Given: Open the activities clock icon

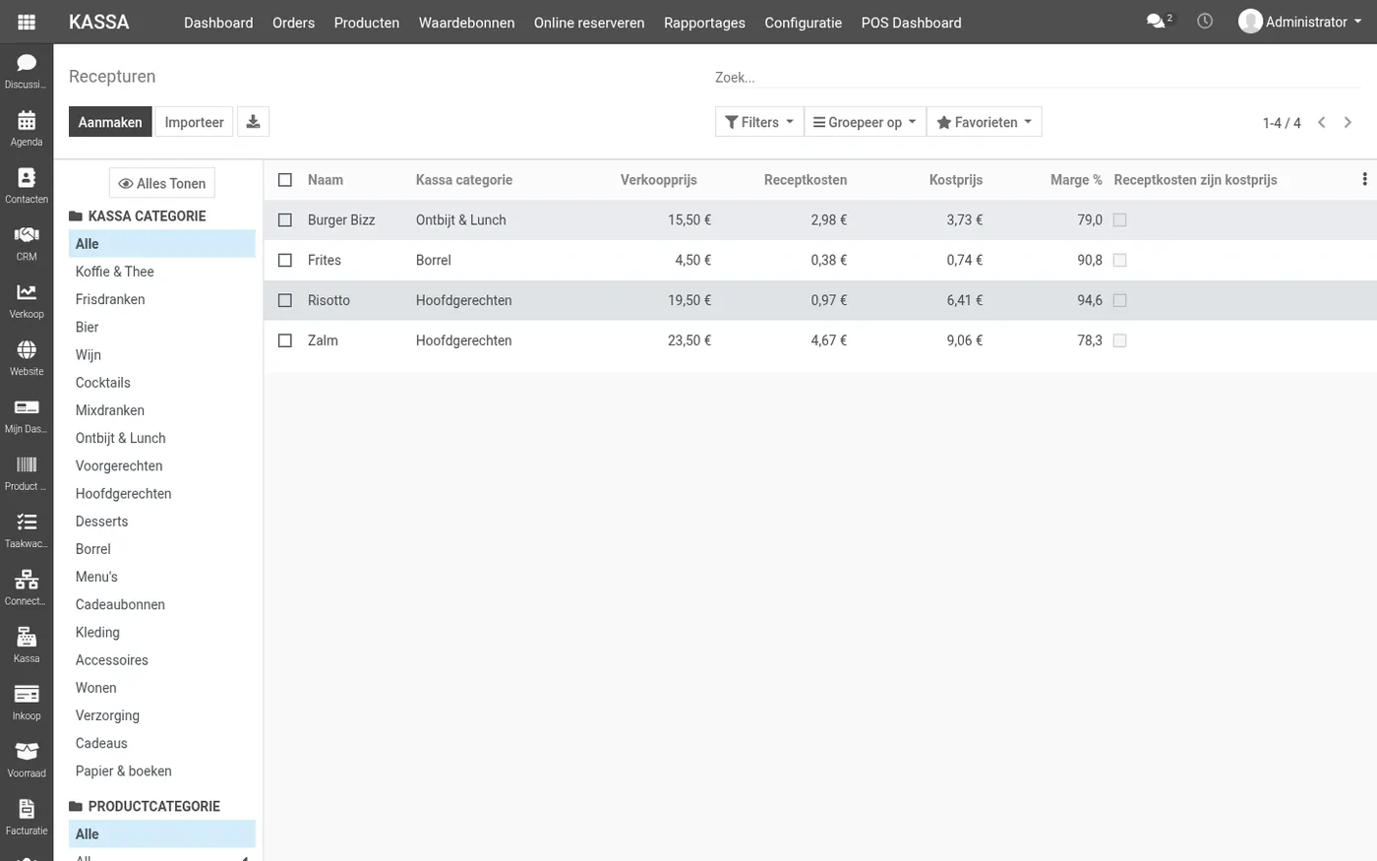Looking at the screenshot, I should click(1205, 21).
